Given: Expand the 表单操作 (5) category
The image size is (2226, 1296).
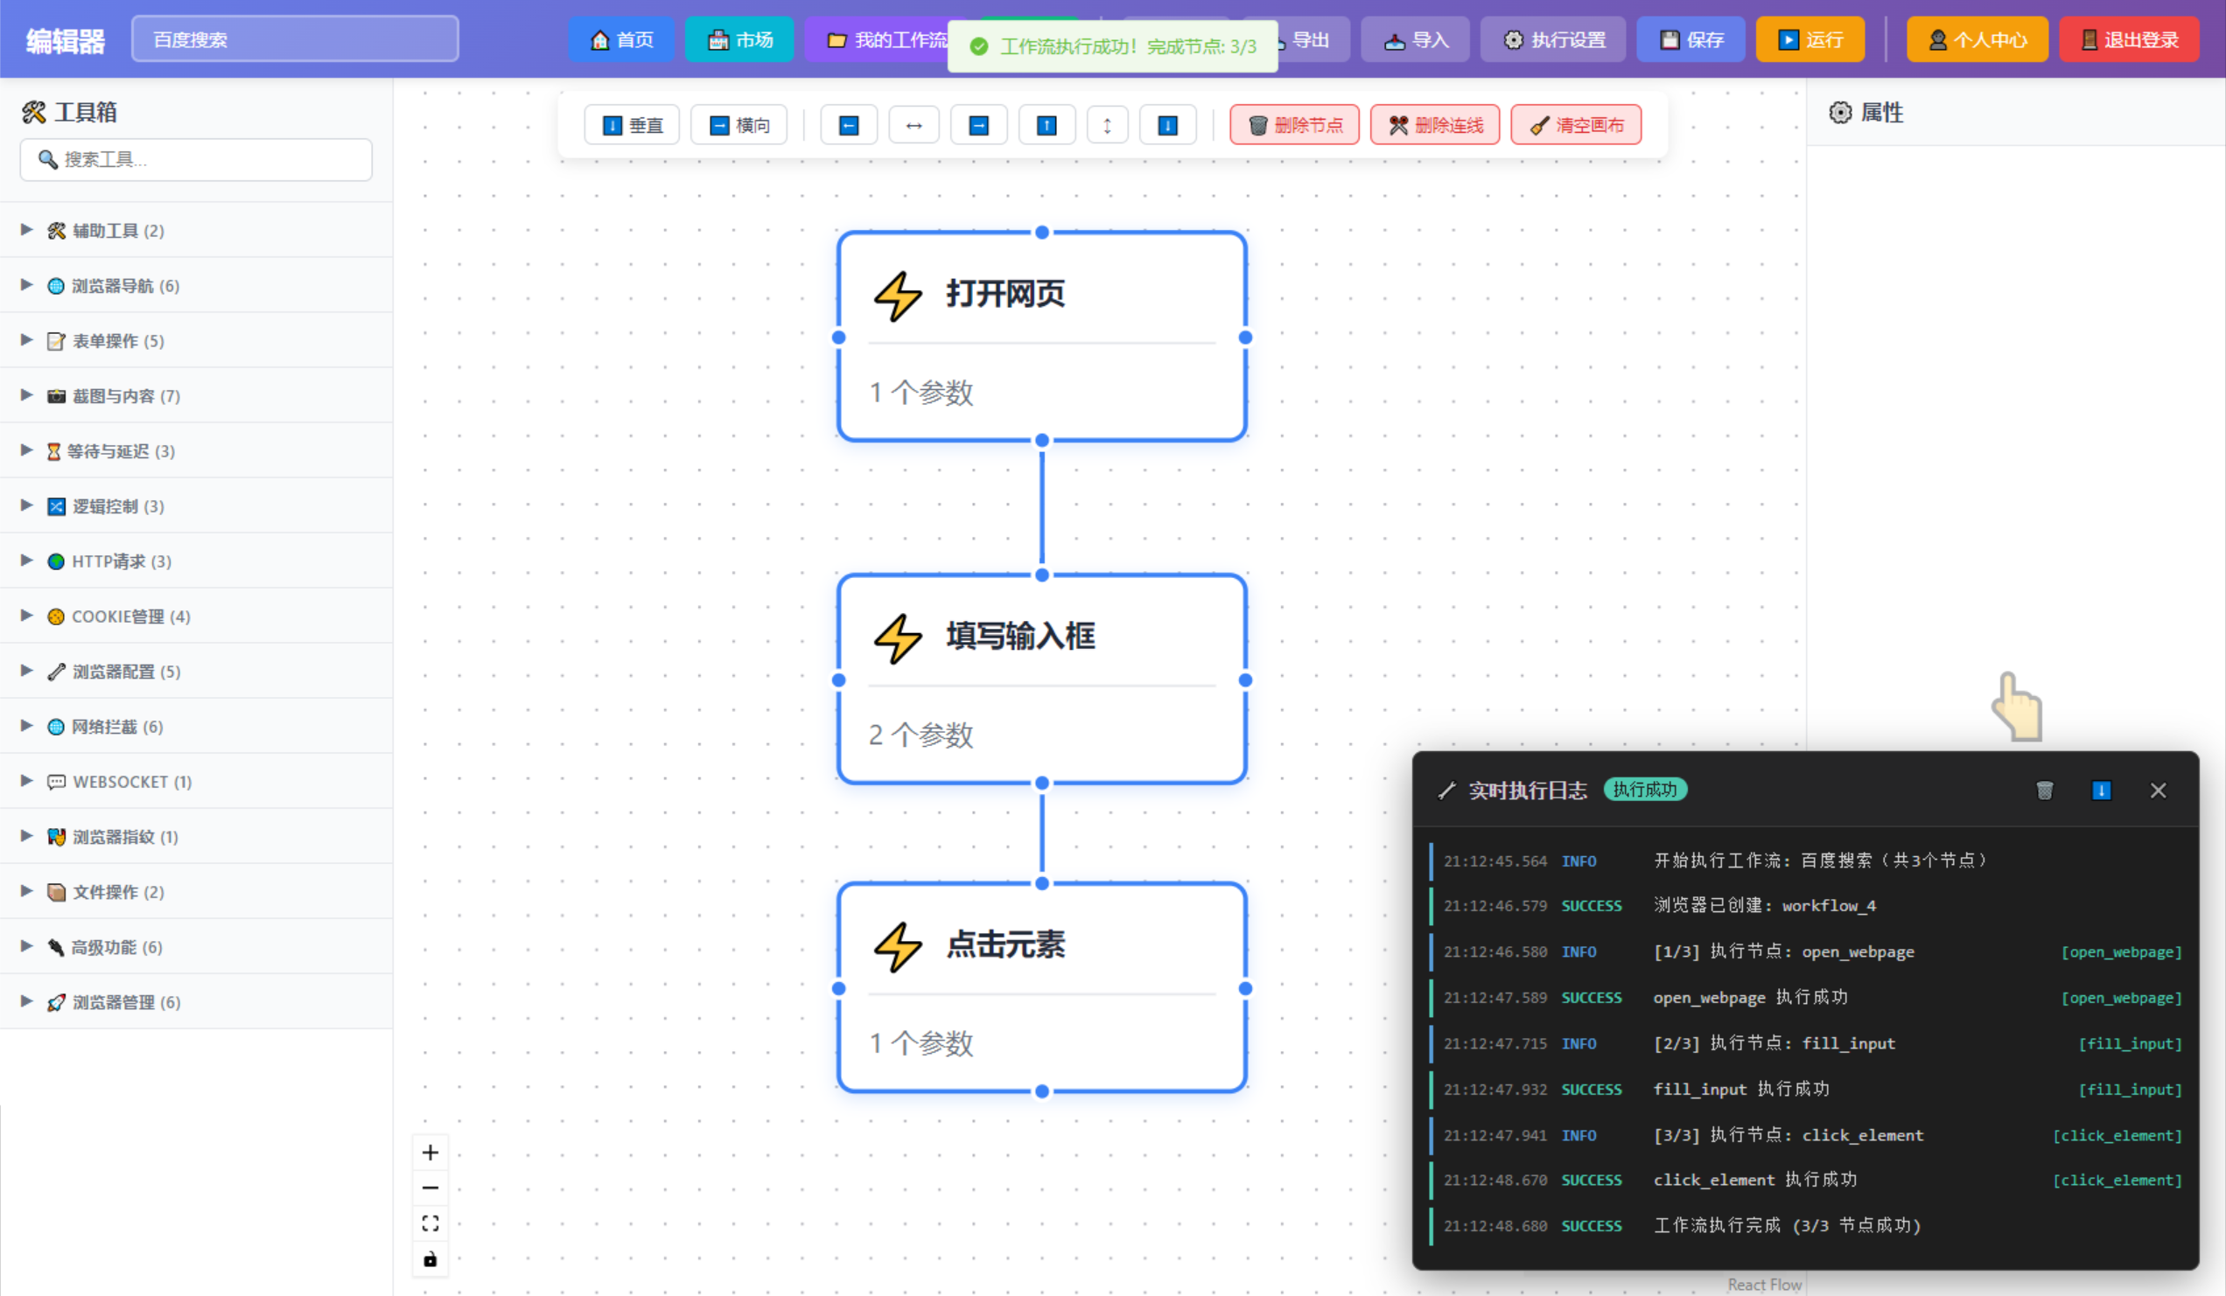Looking at the screenshot, I should 116,341.
